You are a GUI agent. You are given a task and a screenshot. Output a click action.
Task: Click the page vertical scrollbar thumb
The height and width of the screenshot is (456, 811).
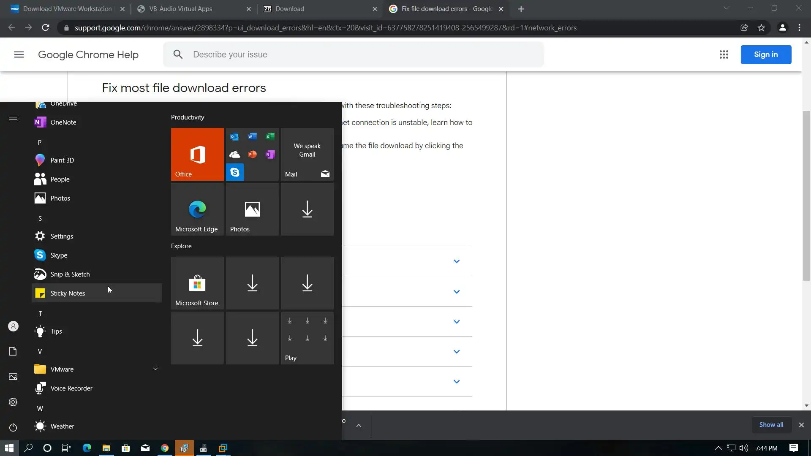point(806,195)
